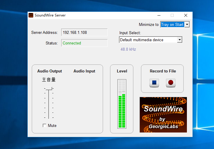Click the Connected status field
This screenshot has width=214, height=149.
click(x=84, y=43)
